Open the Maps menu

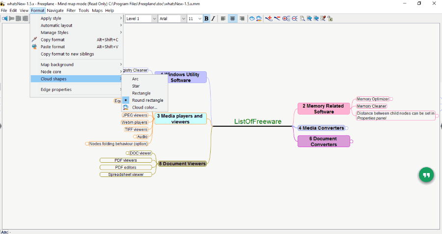click(x=97, y=10)
